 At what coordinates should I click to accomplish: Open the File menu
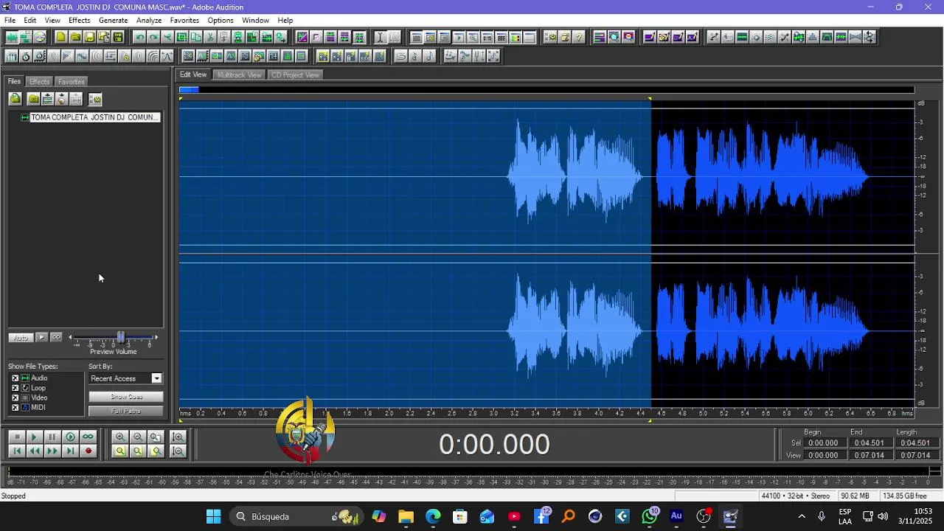tap(10, 20)
